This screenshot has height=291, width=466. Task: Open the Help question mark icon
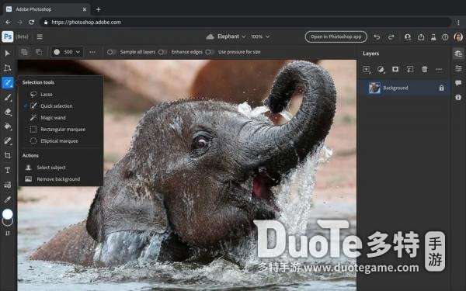[x=445, y=37]
